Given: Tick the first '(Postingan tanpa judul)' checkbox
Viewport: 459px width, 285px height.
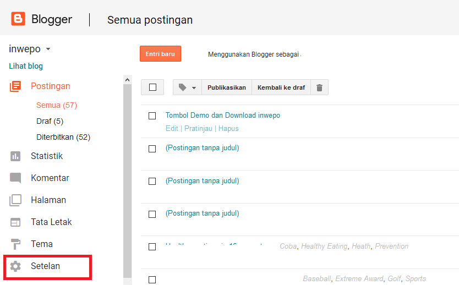Looking at the screenshot, I should tap(152, 149).
